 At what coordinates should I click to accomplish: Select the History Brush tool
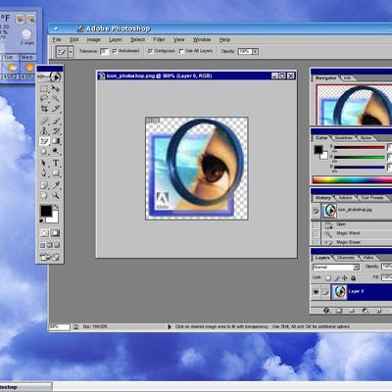pos(56,131)
